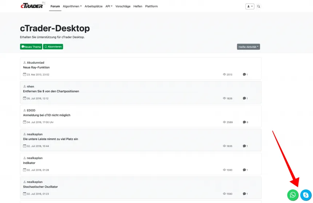Create a Neues Thema
The image size is (313, 203).
click(x=31, y=47)
